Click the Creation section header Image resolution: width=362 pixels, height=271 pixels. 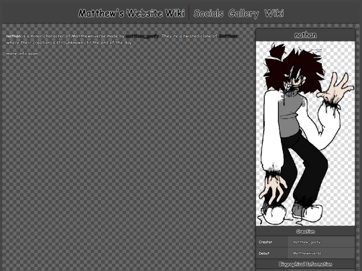[306, 232]
